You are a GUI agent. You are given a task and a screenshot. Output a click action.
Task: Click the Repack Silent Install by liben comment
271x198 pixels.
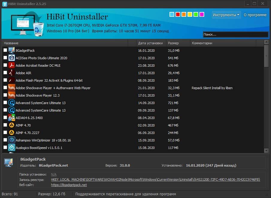(x=212, y=88)
